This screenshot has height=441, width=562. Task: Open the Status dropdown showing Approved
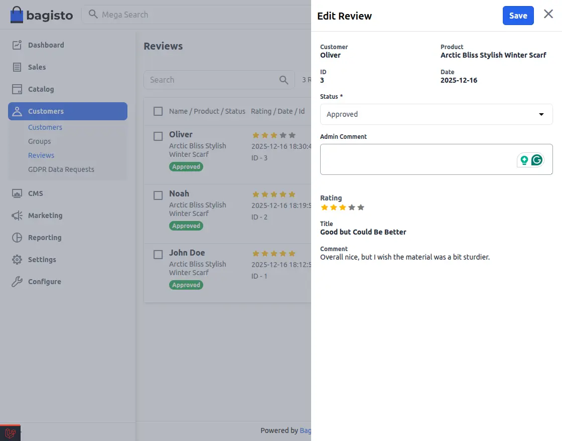436,114
